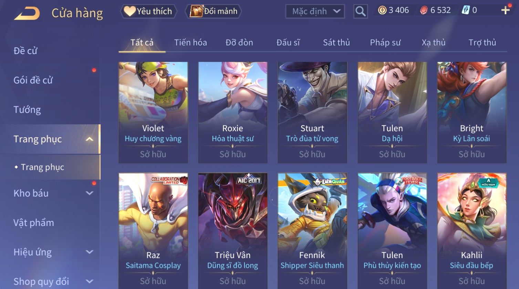Switch to the Pháp sư tab

pyautogui.click(x=385, y=43)
